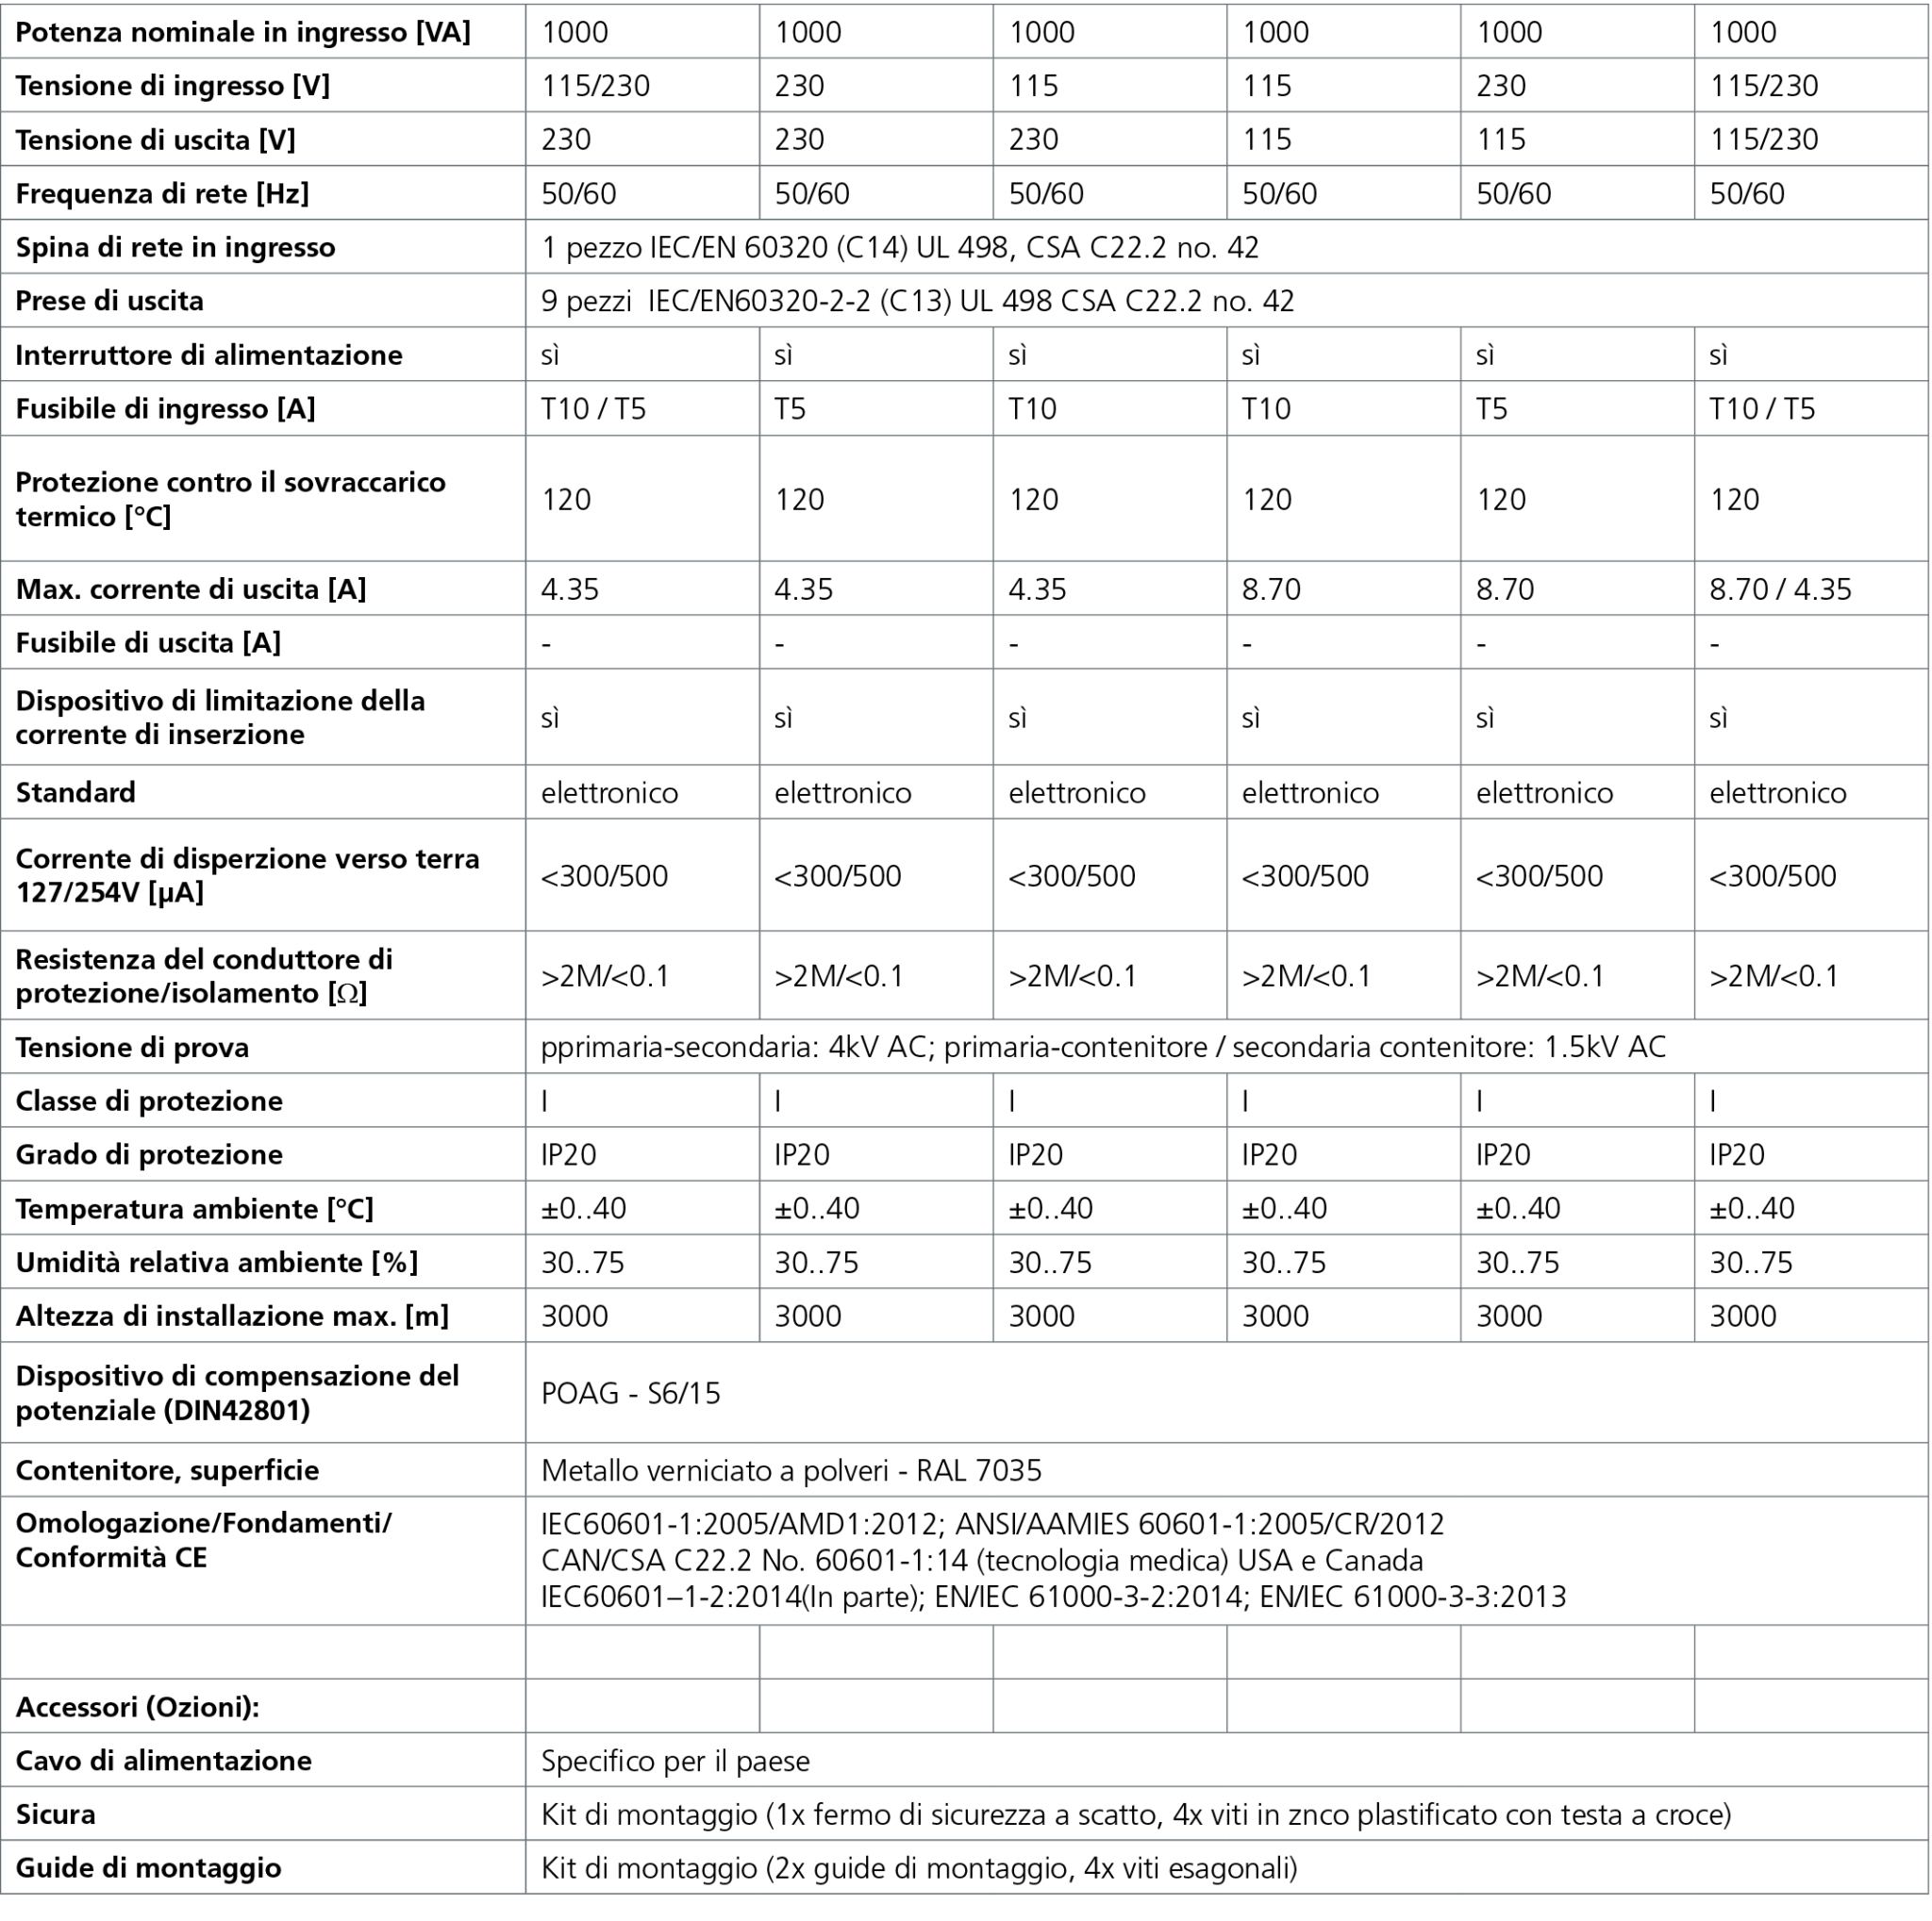1932x1921 pixels.
Task: Select the first row's second column cell
Action: point(642,31)
